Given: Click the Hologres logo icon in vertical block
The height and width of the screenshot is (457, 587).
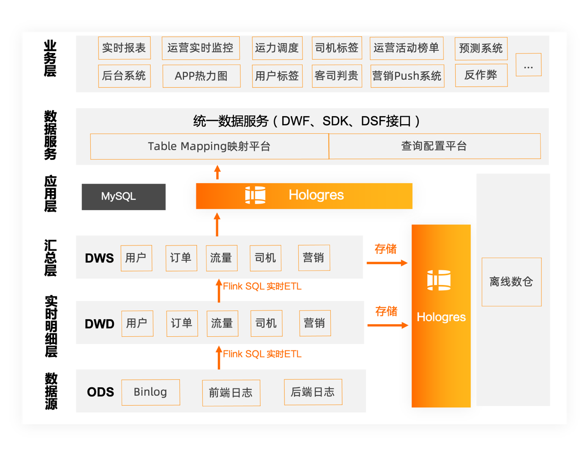Looking at the screenshot, I should [x=439, y=280].
